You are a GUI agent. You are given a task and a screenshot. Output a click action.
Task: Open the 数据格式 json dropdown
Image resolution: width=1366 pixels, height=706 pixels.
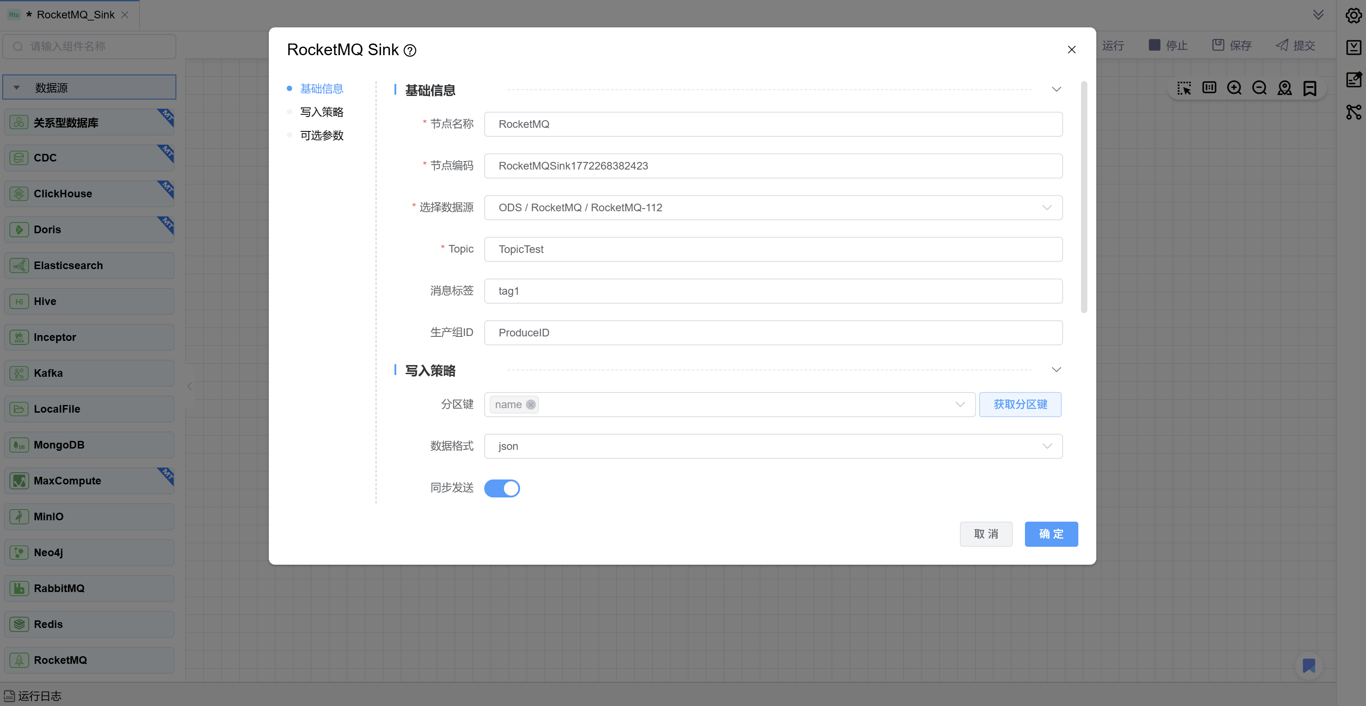tap(773, 446)
